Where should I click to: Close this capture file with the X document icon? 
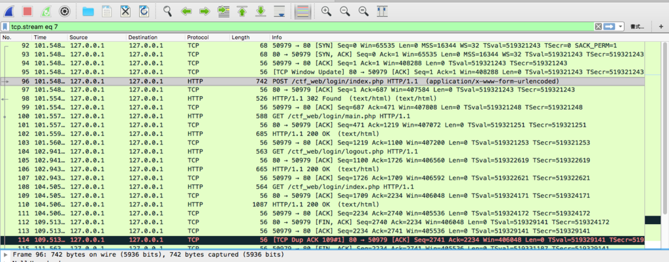coord(125,11)
